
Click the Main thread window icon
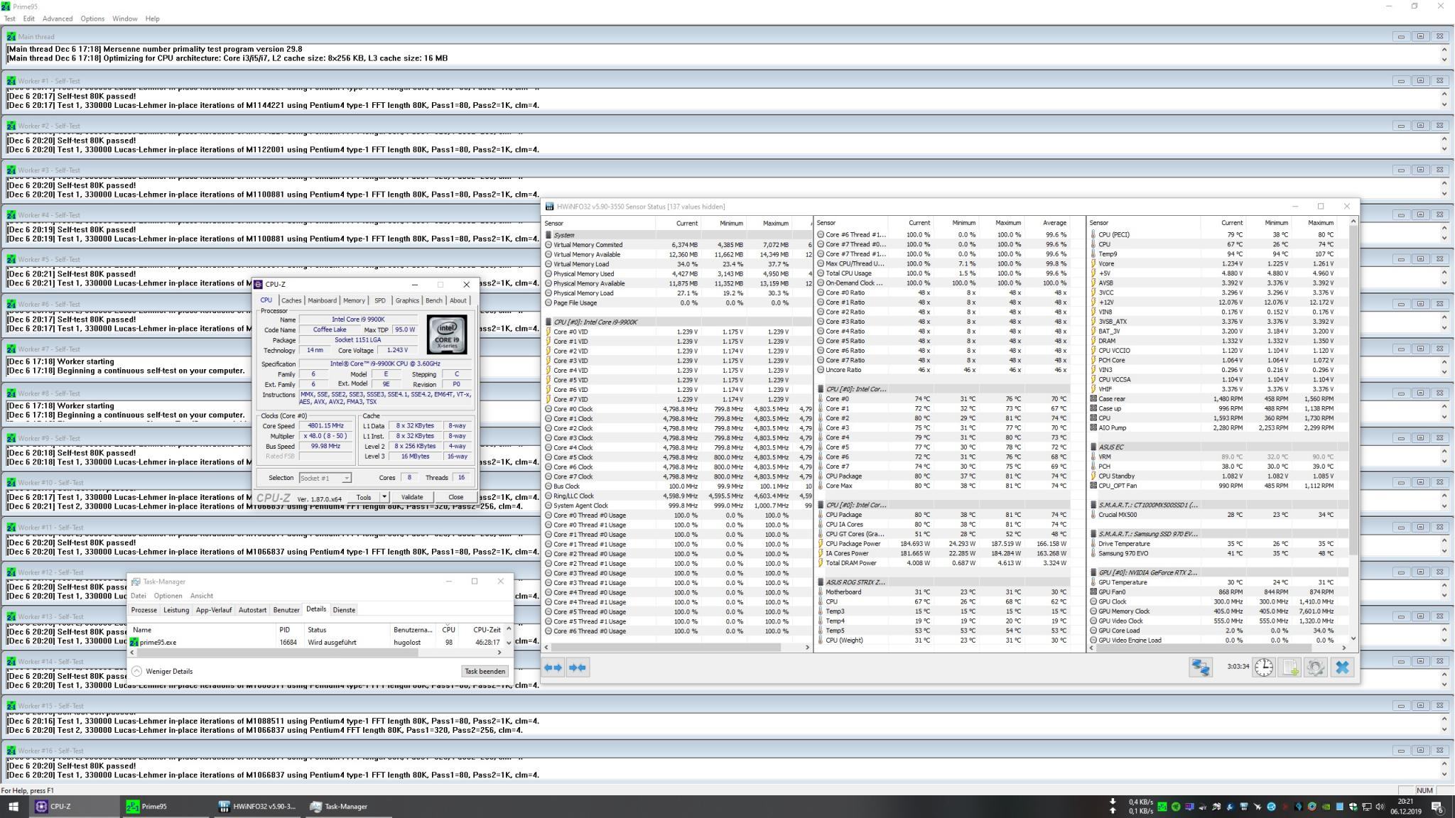click(10, 36)
